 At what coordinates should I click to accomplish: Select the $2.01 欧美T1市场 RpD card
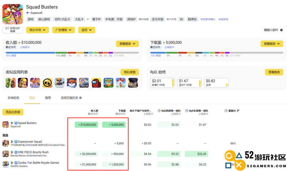162,83
